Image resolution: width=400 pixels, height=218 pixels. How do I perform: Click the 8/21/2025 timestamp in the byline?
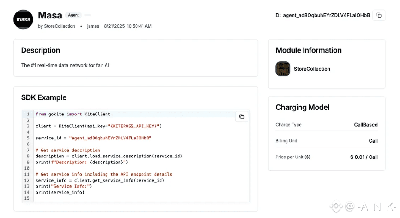click(x=128, y=26)
